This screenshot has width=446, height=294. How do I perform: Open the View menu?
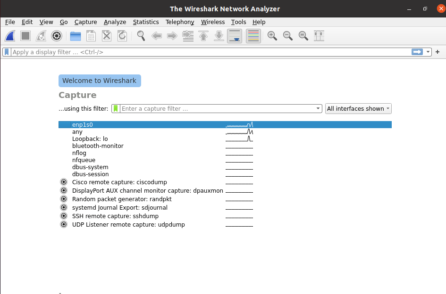tap(46, 22)
